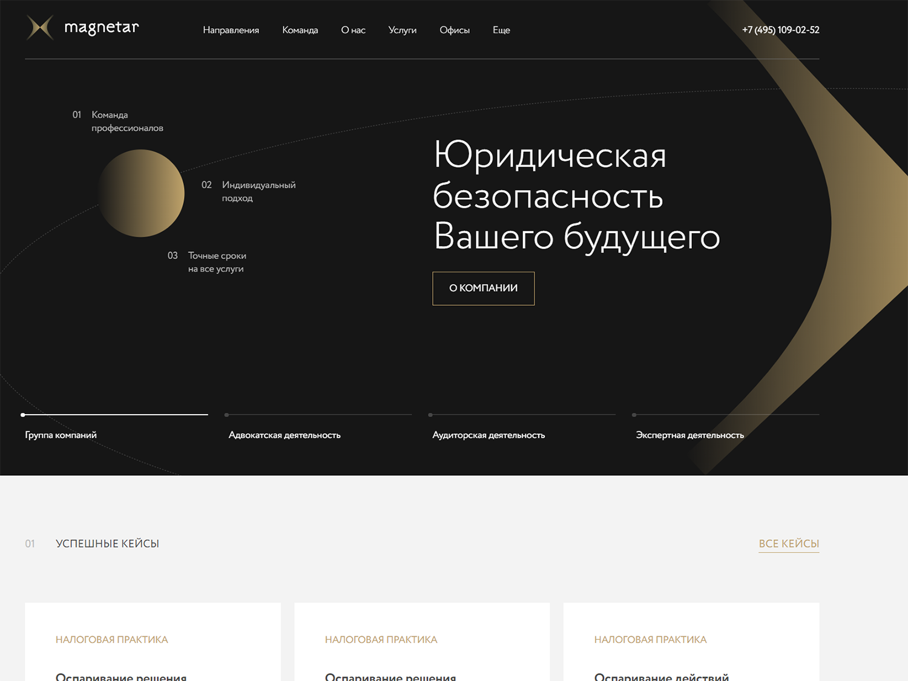Click the golden sphere graphic
This screenshot has width=908, height=681.
coord(142,194)
